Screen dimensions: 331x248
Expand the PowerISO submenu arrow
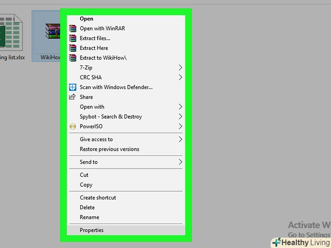point(180,126)
